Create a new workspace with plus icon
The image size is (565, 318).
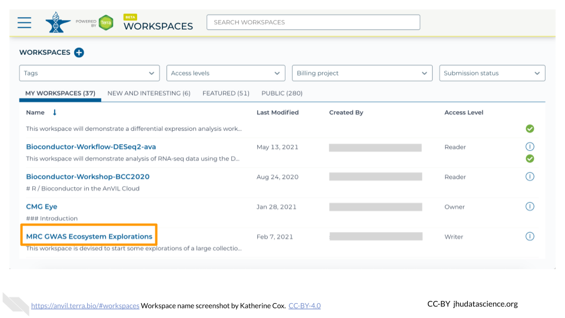pos(79,52)
